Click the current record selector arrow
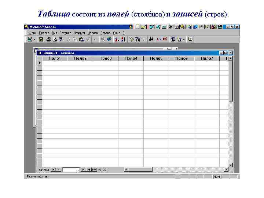This screenshot has width=264, height=198. coord(40,63)
